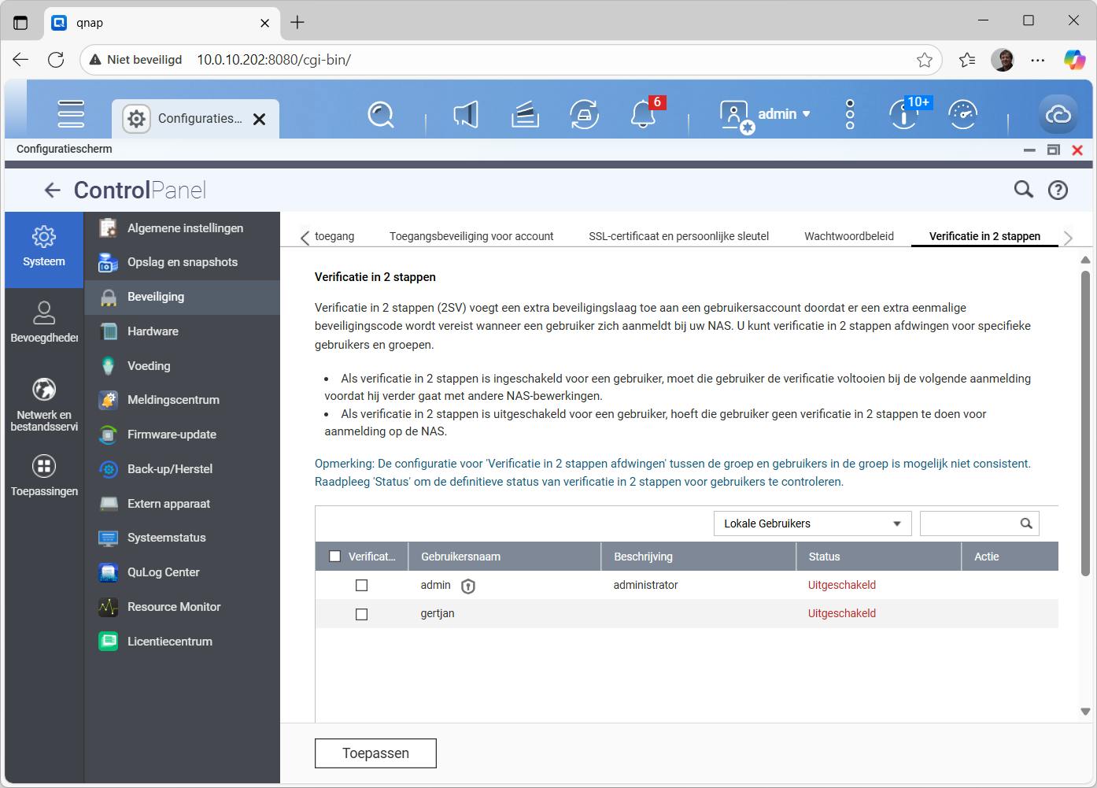Open Firmware-update
Viewport: 1097px width, 788px height.
pyautogui.click(x=182, y=435)
